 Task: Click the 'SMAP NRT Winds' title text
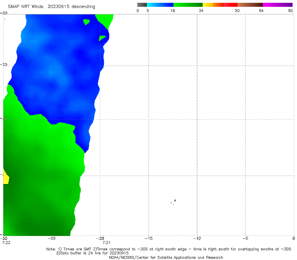(x=26, y=7)
